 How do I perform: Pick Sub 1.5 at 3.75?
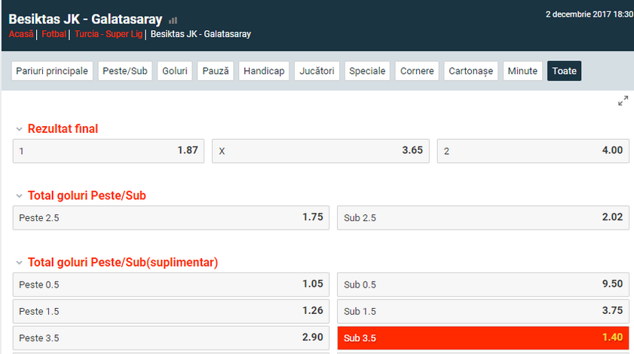(x=483, y=312)
